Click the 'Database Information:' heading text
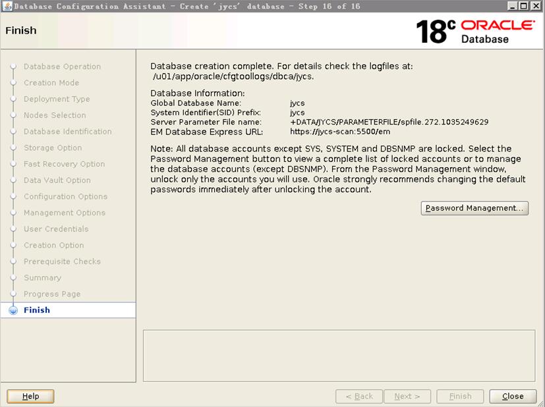The image size is (545, 407). point(198,93)
